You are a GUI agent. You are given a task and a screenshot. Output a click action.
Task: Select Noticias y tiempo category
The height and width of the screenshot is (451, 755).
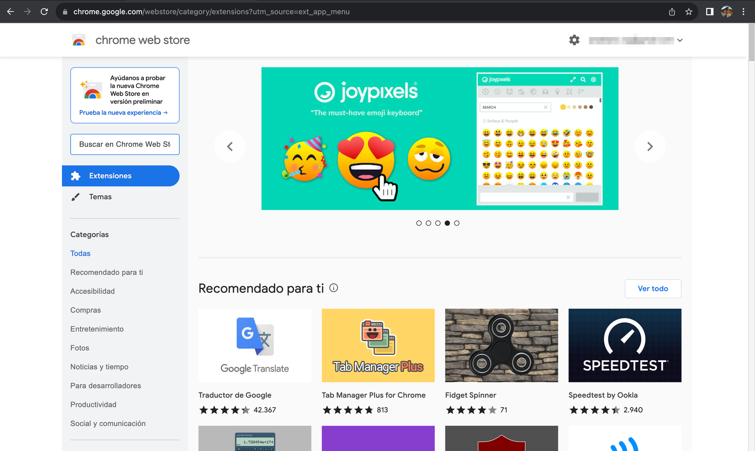click(x=99, y=366)
